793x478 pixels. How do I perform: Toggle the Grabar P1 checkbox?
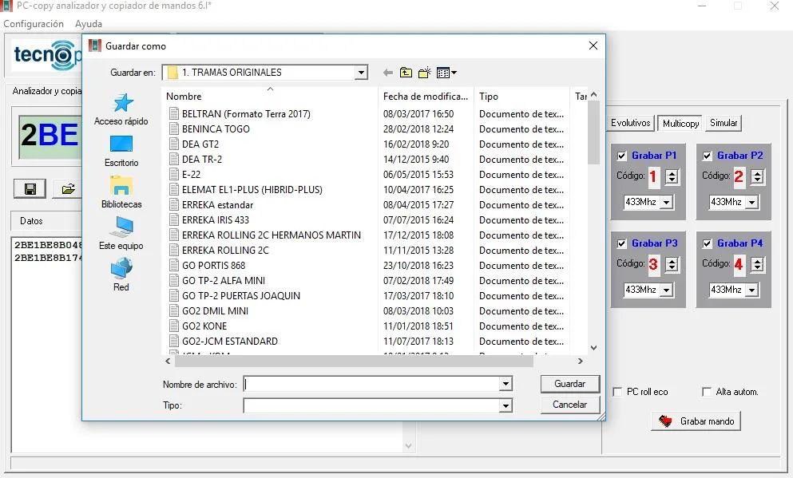[622, 156]
